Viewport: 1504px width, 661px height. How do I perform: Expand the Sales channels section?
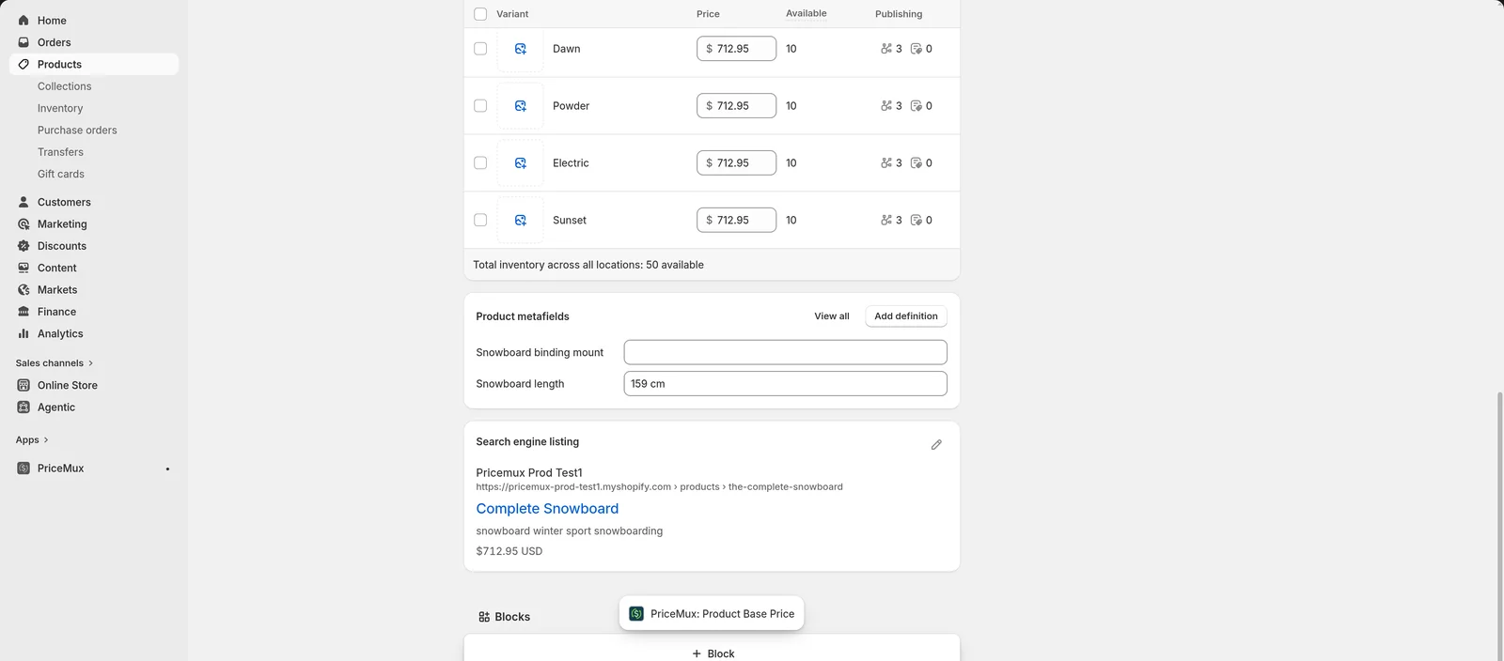click(55, 363)
